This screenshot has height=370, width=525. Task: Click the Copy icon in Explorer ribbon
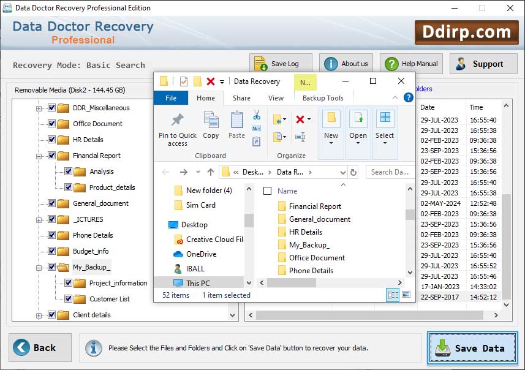[x=211, y=125]
